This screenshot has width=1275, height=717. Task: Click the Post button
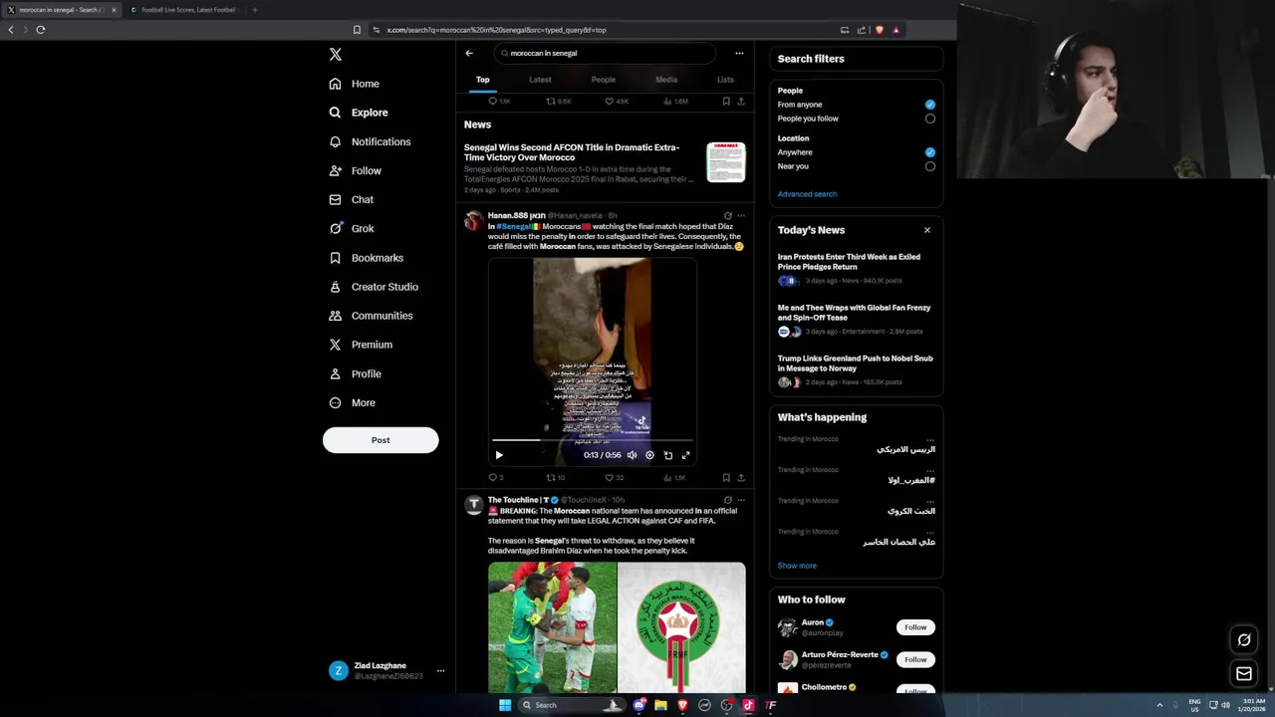(x=381, y=440)
